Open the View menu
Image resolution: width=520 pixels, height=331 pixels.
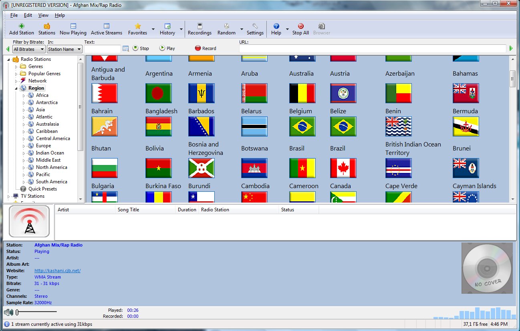coord(43,15)
